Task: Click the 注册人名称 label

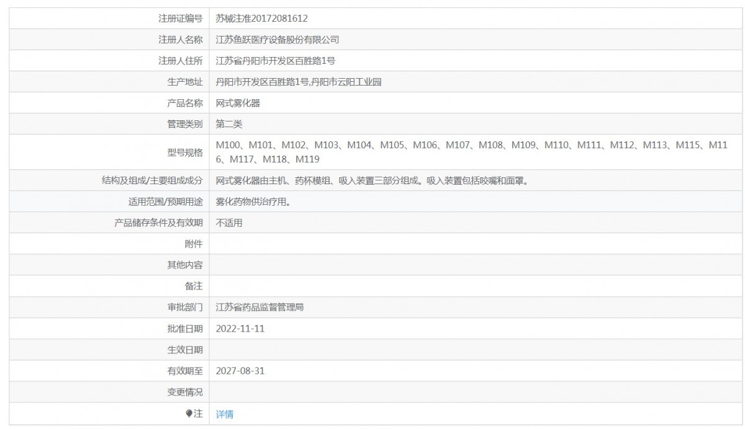Action: click(x=181, y=40)
